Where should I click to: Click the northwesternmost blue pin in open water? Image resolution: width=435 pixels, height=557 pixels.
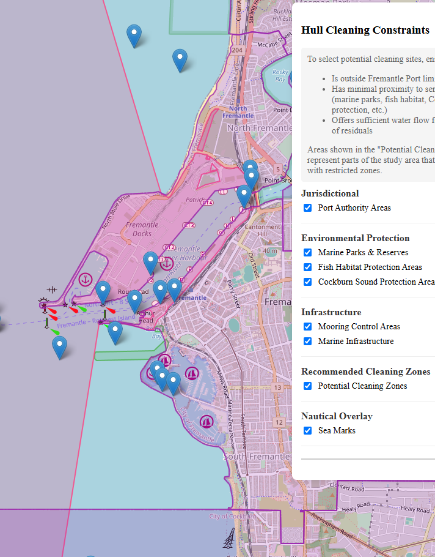click(134, 36)
